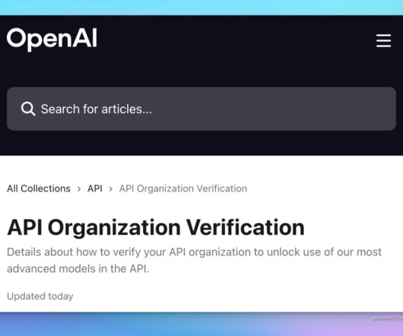
Task: Select API Organization Verification breadcrumb item
Action: pos(183,189)
